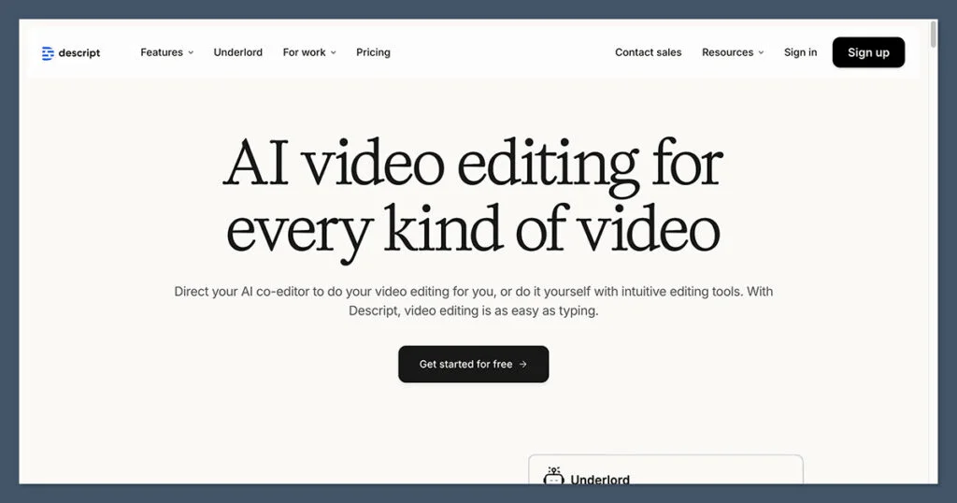Click the Sign in link

pos(800,52)
